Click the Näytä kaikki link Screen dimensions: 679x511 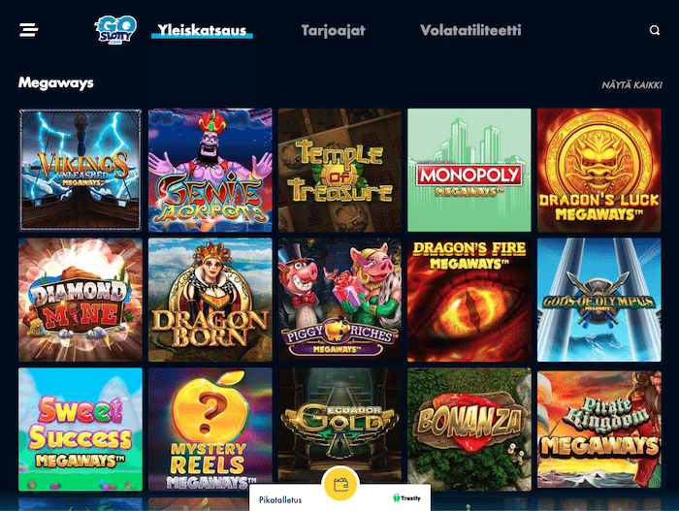(631, 85)
